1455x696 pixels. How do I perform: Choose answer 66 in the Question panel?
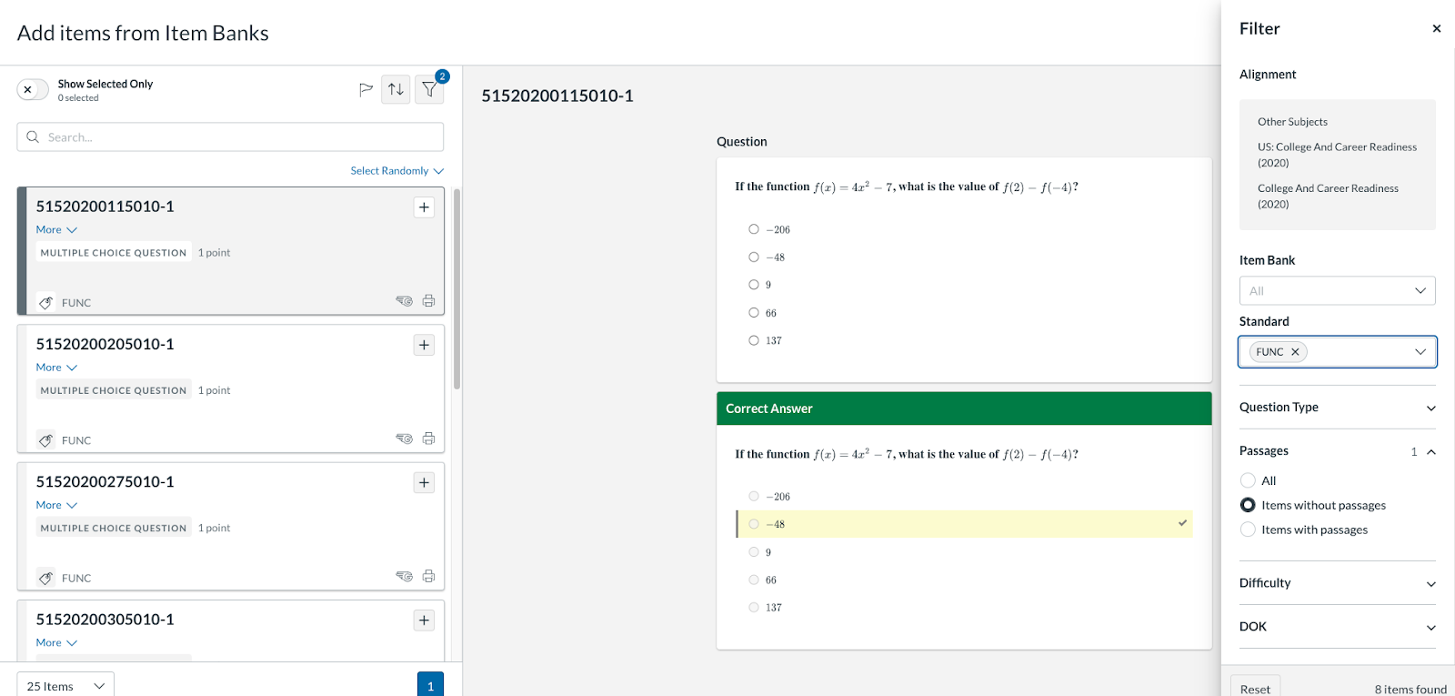(754, 313)
